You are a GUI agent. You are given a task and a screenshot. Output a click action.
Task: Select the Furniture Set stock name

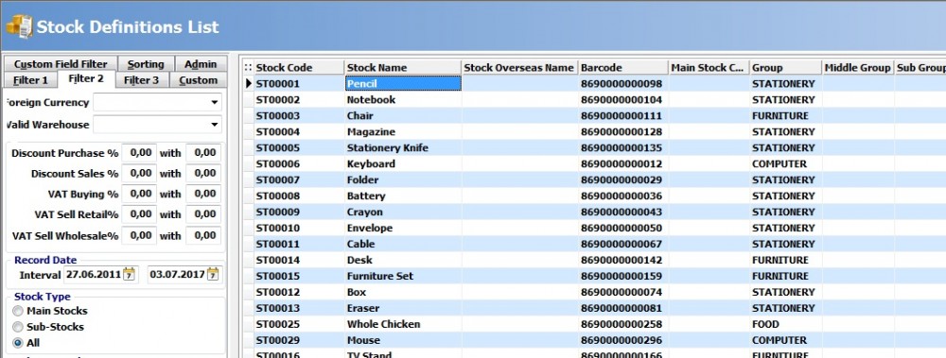click(x=403, y=276)
